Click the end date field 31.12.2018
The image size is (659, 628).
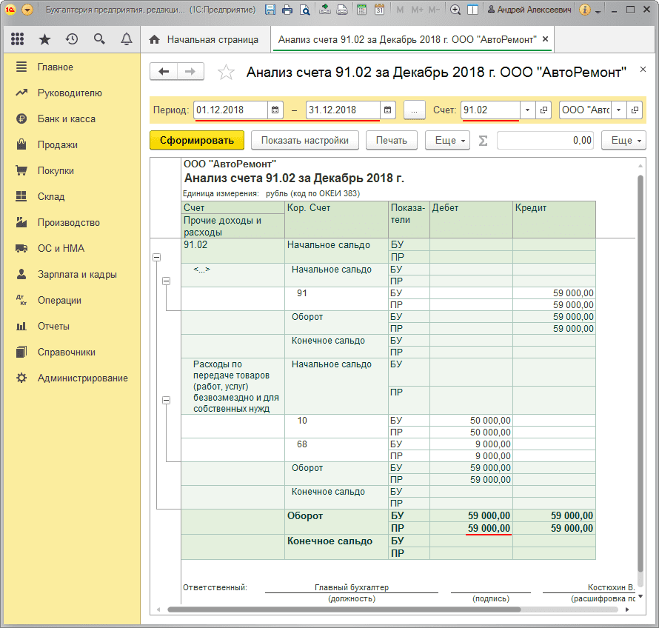(x=343, y=110)
